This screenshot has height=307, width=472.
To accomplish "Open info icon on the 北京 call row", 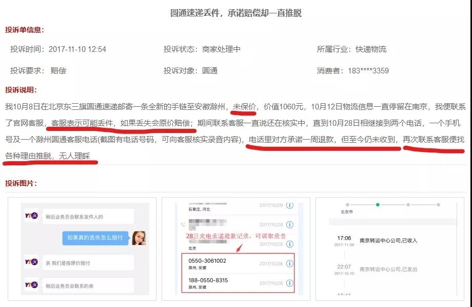I will [289, 244].
